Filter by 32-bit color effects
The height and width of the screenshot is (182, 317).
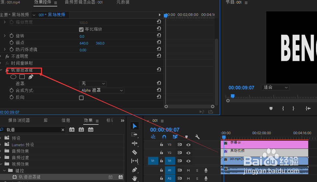pyautogui.click(x=81, y=130)
